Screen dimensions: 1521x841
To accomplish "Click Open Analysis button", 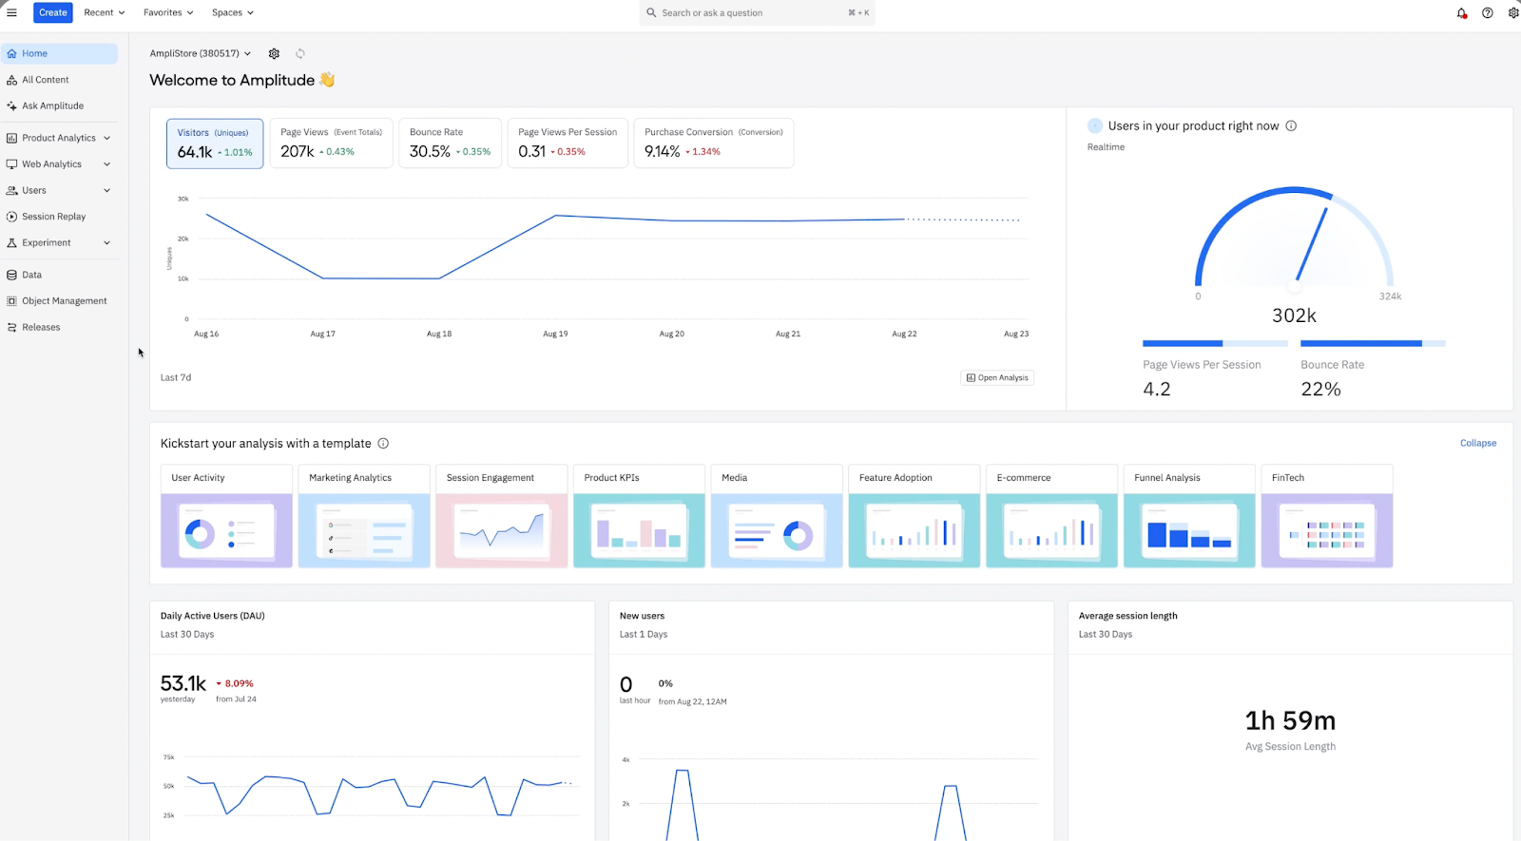I will click(x=997, y=378).
